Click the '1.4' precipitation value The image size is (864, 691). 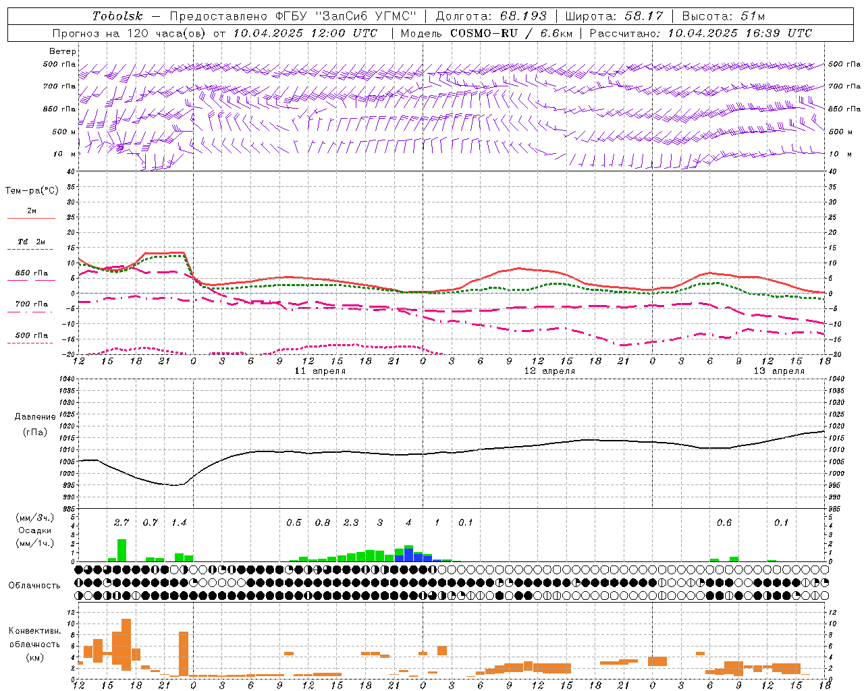pyautogui.click(x=179, y=522)
